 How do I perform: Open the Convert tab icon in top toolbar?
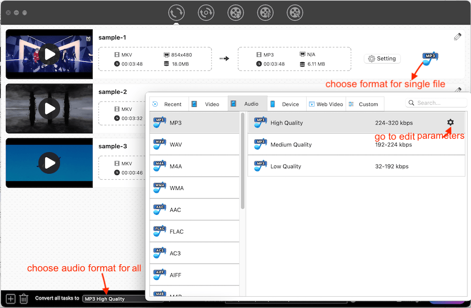[x=176, y=13]
